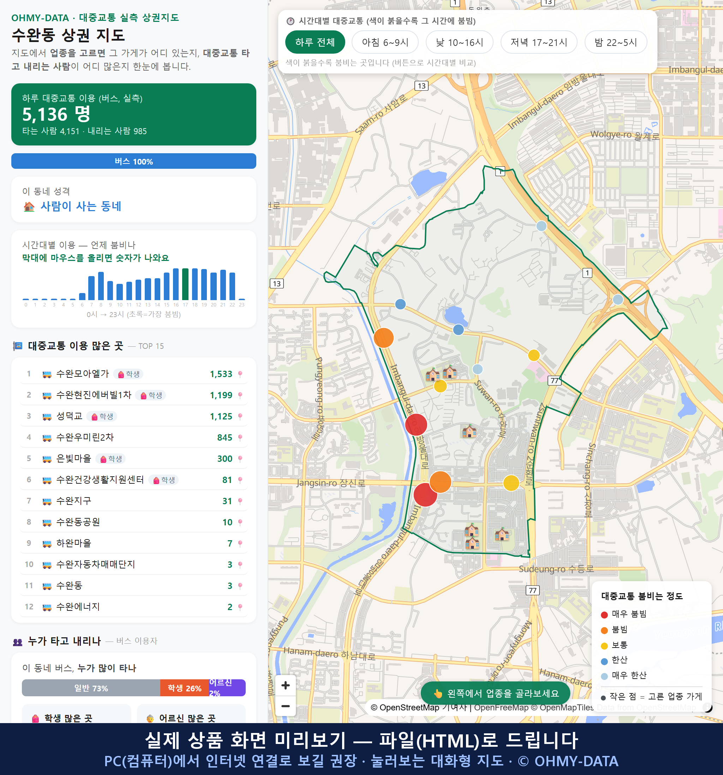Click the map pin icon for 수완지구
This screenshot has width=723, height=775.
point(240,501)
